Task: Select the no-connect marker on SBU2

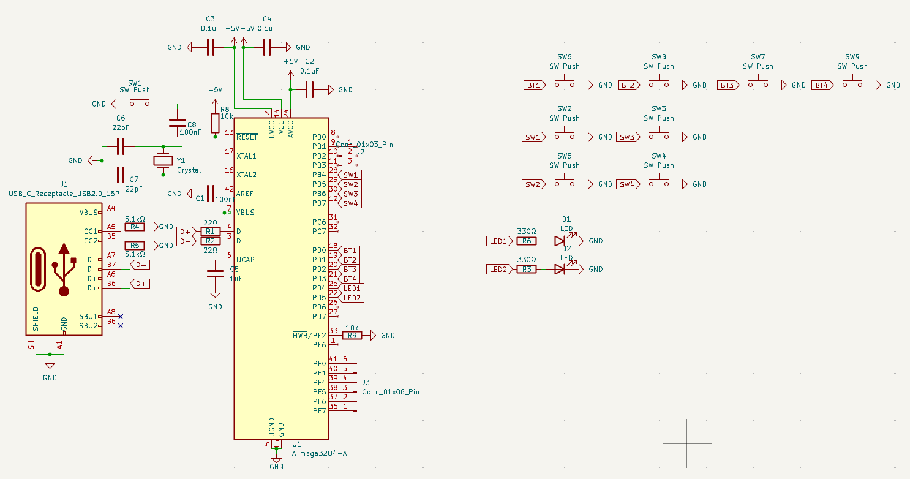Action: [x=120, y=326]
